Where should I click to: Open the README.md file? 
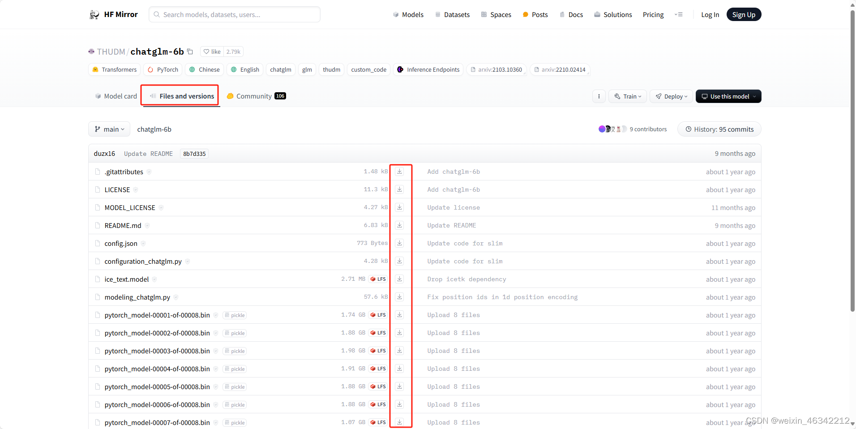point(123,225)
